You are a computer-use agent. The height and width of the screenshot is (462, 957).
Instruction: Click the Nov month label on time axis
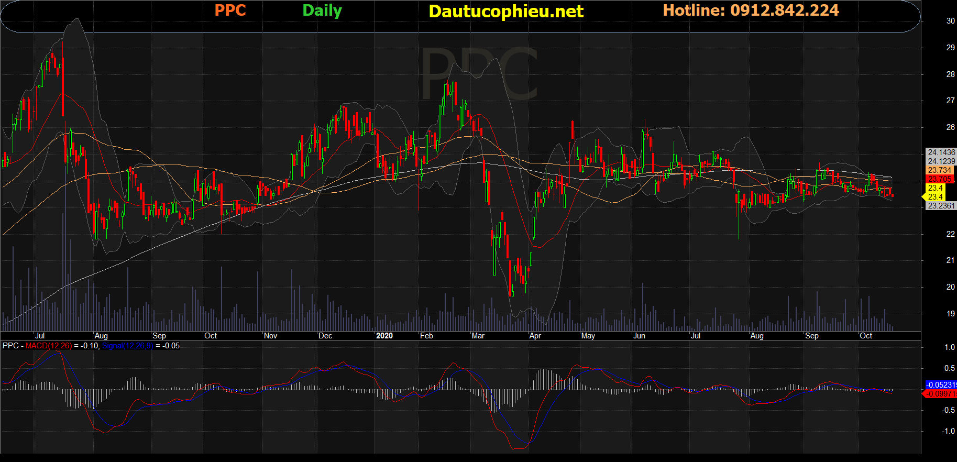coord(270,336)
